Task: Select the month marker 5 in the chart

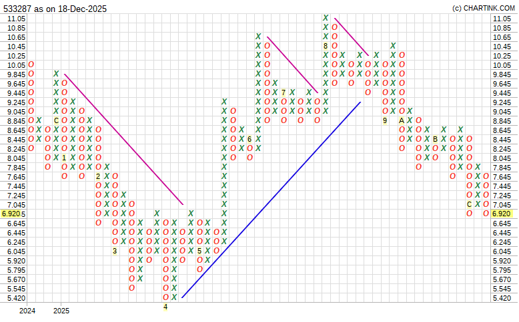Action: (x=199, y=251)
